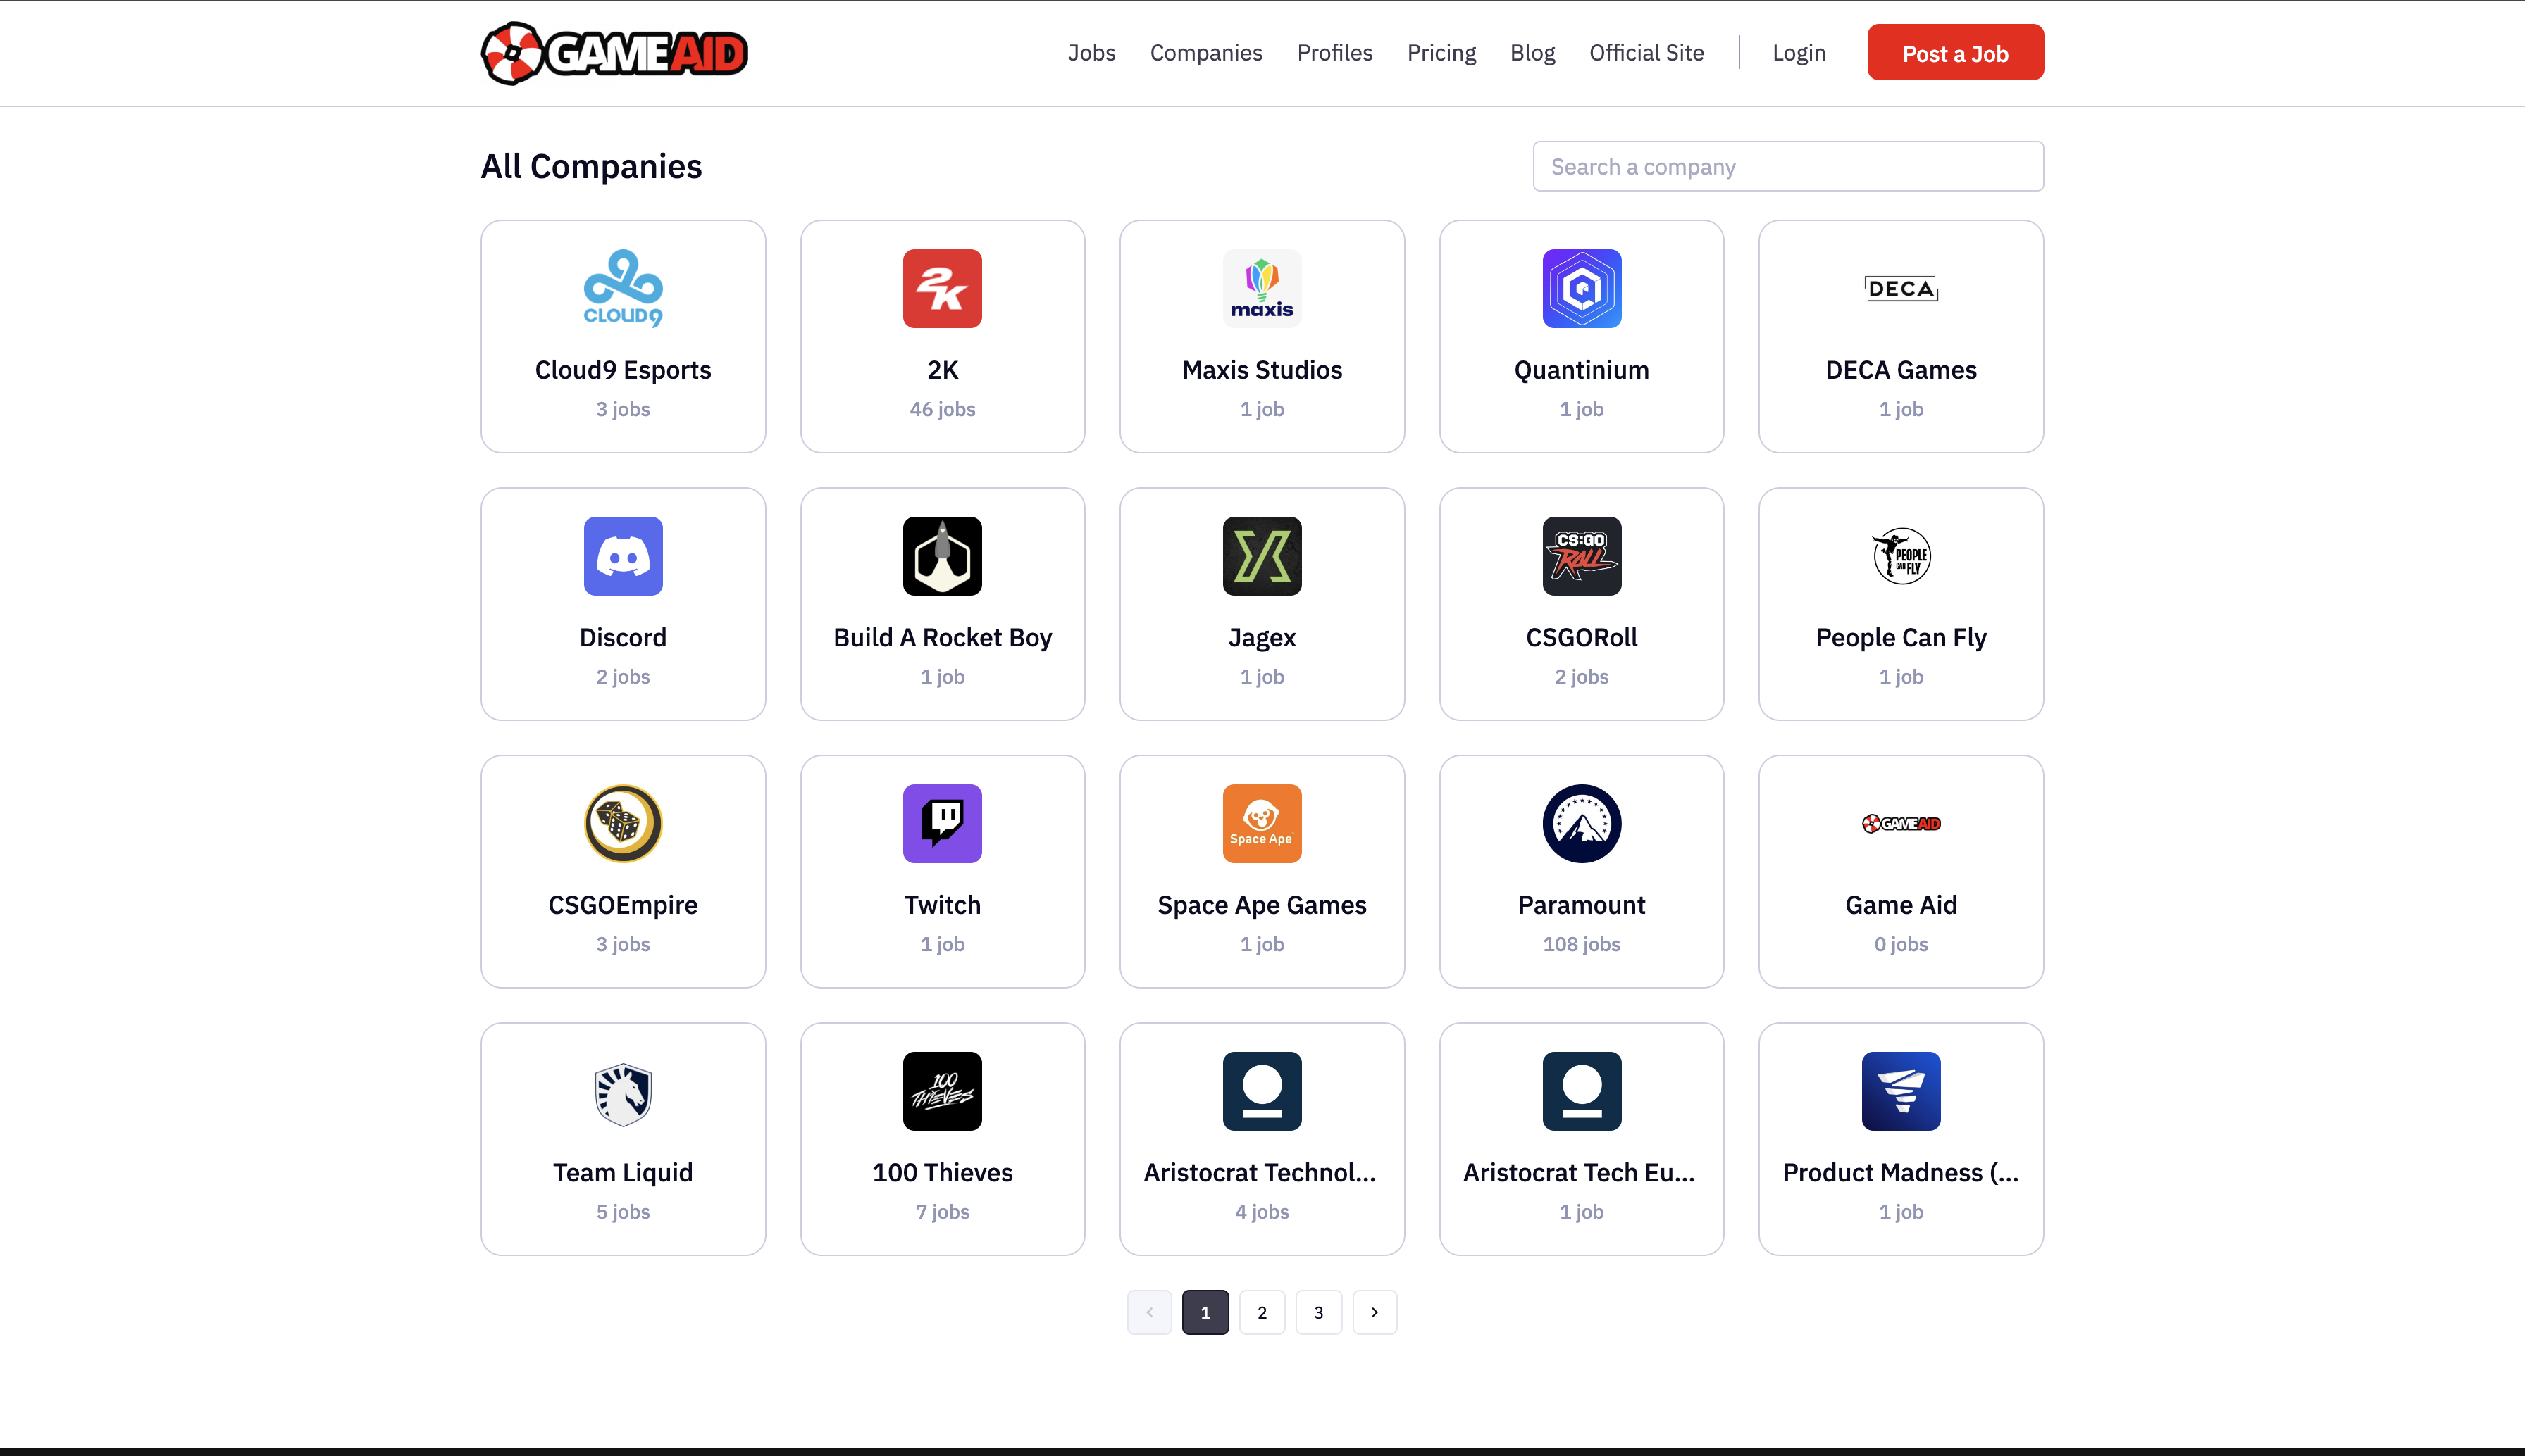
Task: Open the Jagex company name link
Action: click(x=1262, y=637)
